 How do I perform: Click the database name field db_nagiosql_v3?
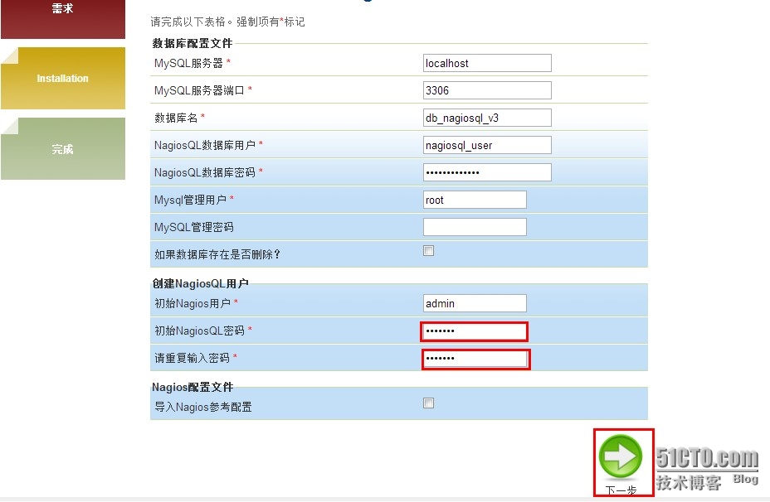point(487,118)
